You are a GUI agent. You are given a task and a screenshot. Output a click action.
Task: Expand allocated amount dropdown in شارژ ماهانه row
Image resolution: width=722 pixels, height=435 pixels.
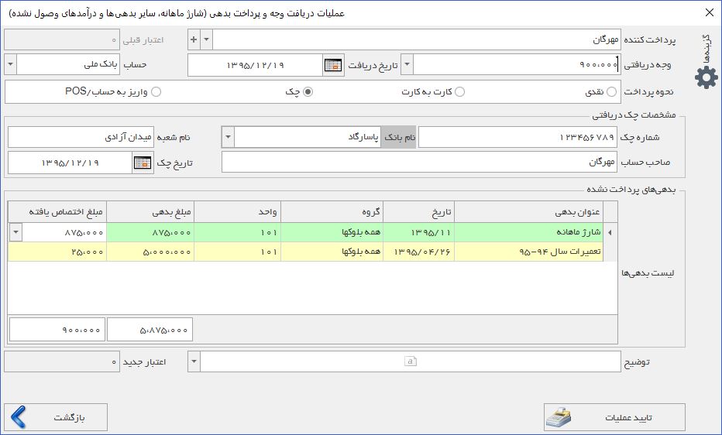click(x=16, y=233)
